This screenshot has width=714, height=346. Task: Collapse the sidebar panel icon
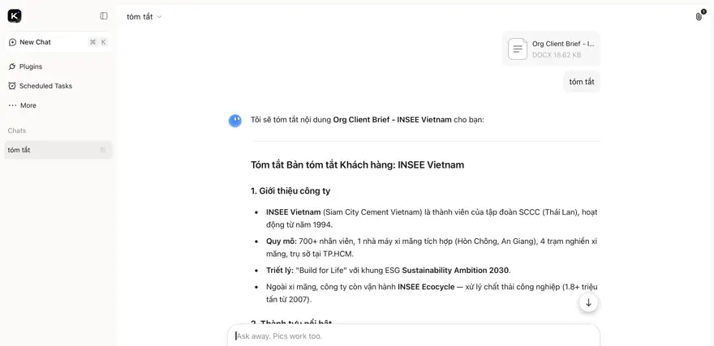pyautogui.click(x=104, y=16)
